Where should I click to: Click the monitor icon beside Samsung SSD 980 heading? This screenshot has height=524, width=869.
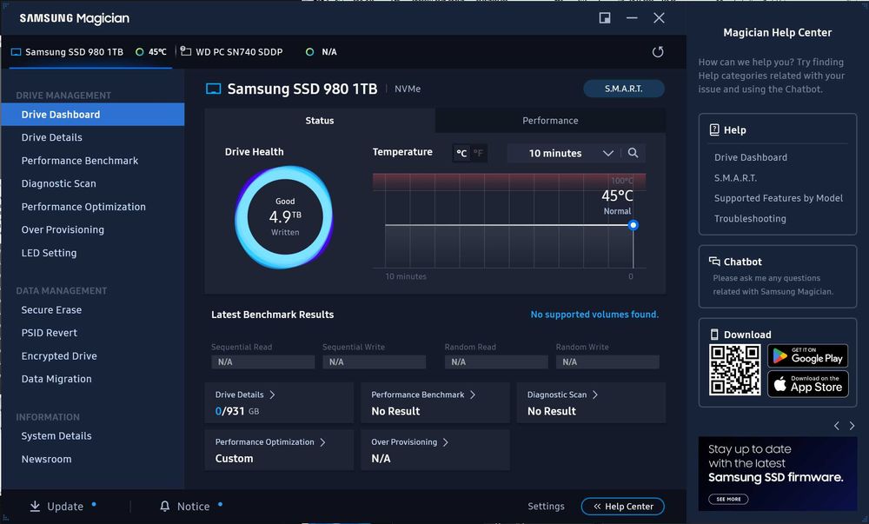click(214, 89)
